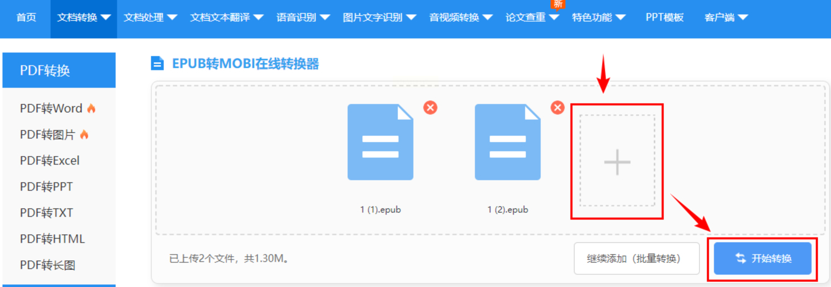Screen dimensions: 831x287
Task: Expand the 文档处理 dropdown menu
Action: click(150, 18)
